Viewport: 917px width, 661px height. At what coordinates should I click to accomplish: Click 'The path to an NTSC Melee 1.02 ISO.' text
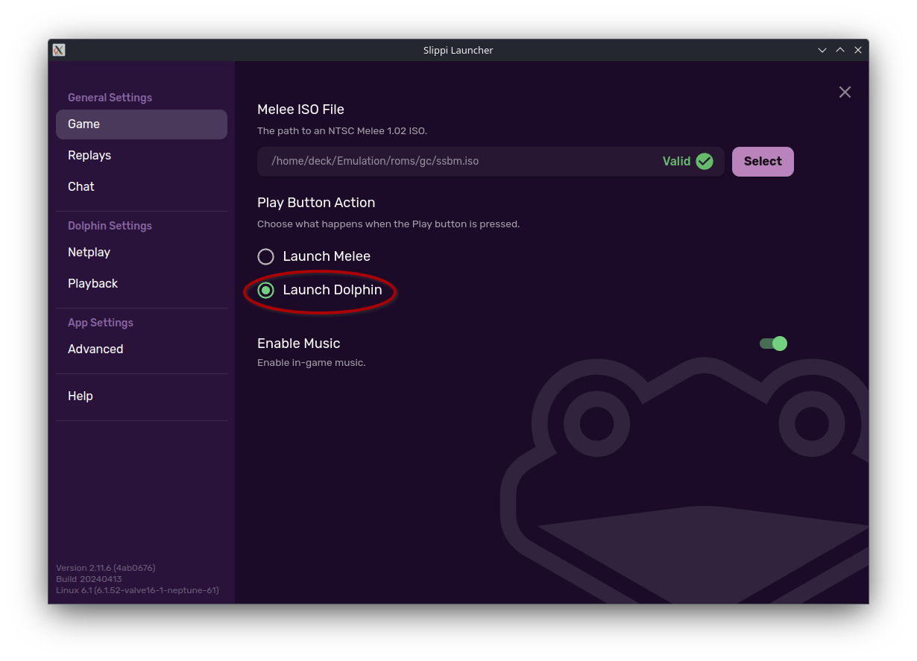[x=342, y=131]
